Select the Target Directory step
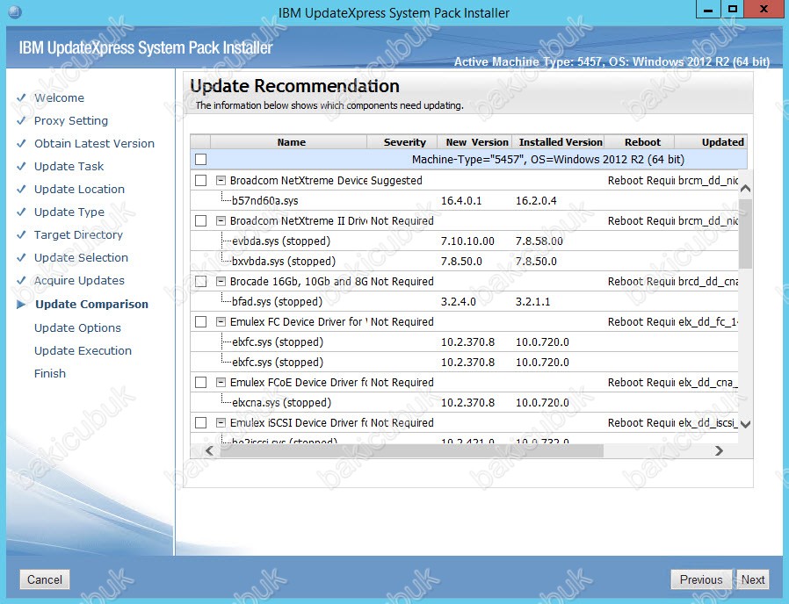This screenshot has height=604, width=789. point(78,235)
